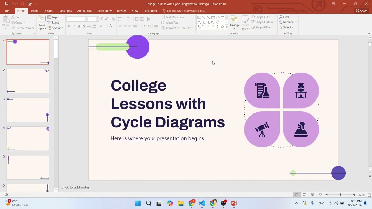372x209 pixels.
Task: Insert a text box from the shapes gallery
Action: point(199,17)
